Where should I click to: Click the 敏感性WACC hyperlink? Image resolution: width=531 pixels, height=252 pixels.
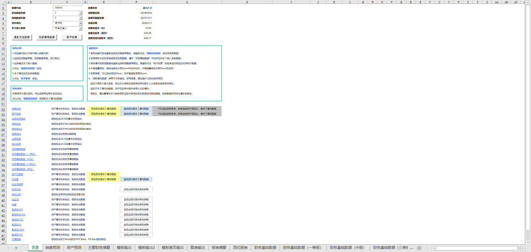click(19, 215)
